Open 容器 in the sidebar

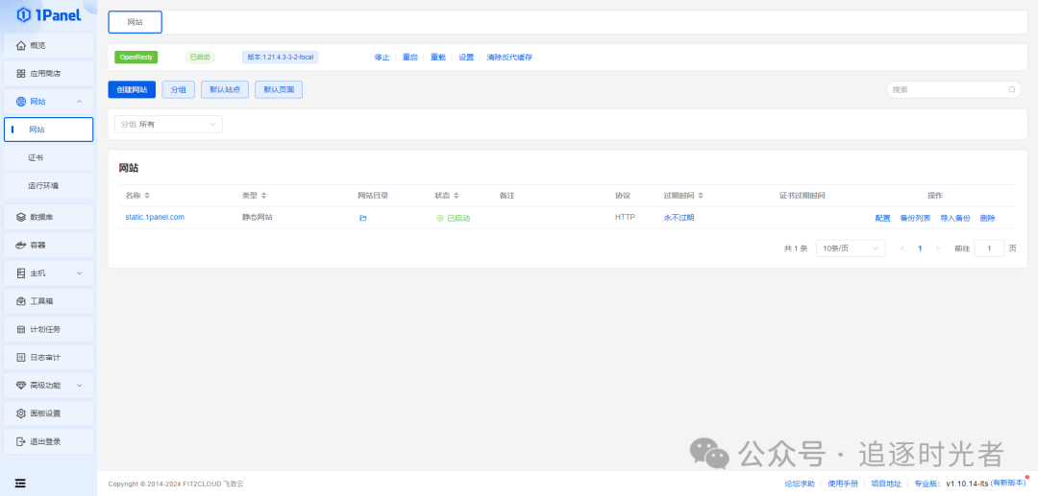click(x=37, y=246)
